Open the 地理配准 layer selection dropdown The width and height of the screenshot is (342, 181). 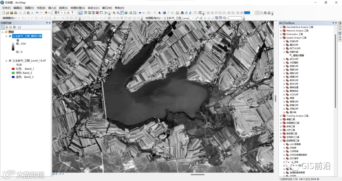[x=193, y=18]
